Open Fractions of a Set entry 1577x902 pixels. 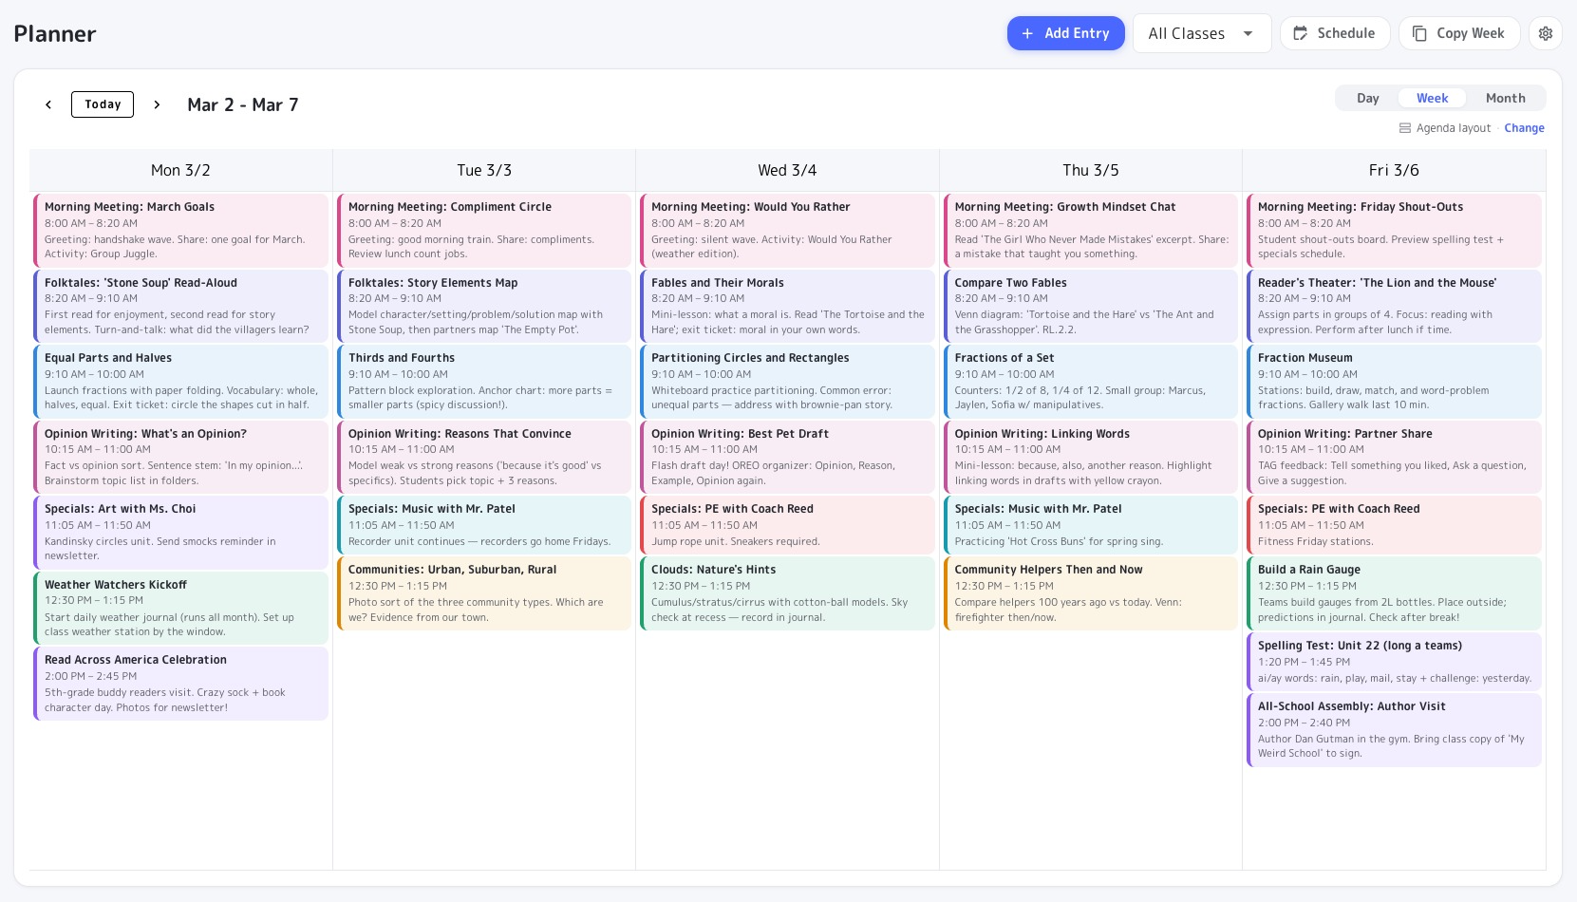1091,381
